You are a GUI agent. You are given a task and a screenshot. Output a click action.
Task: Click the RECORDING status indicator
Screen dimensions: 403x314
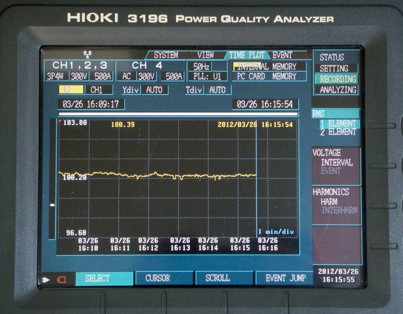tap(337, 79)
